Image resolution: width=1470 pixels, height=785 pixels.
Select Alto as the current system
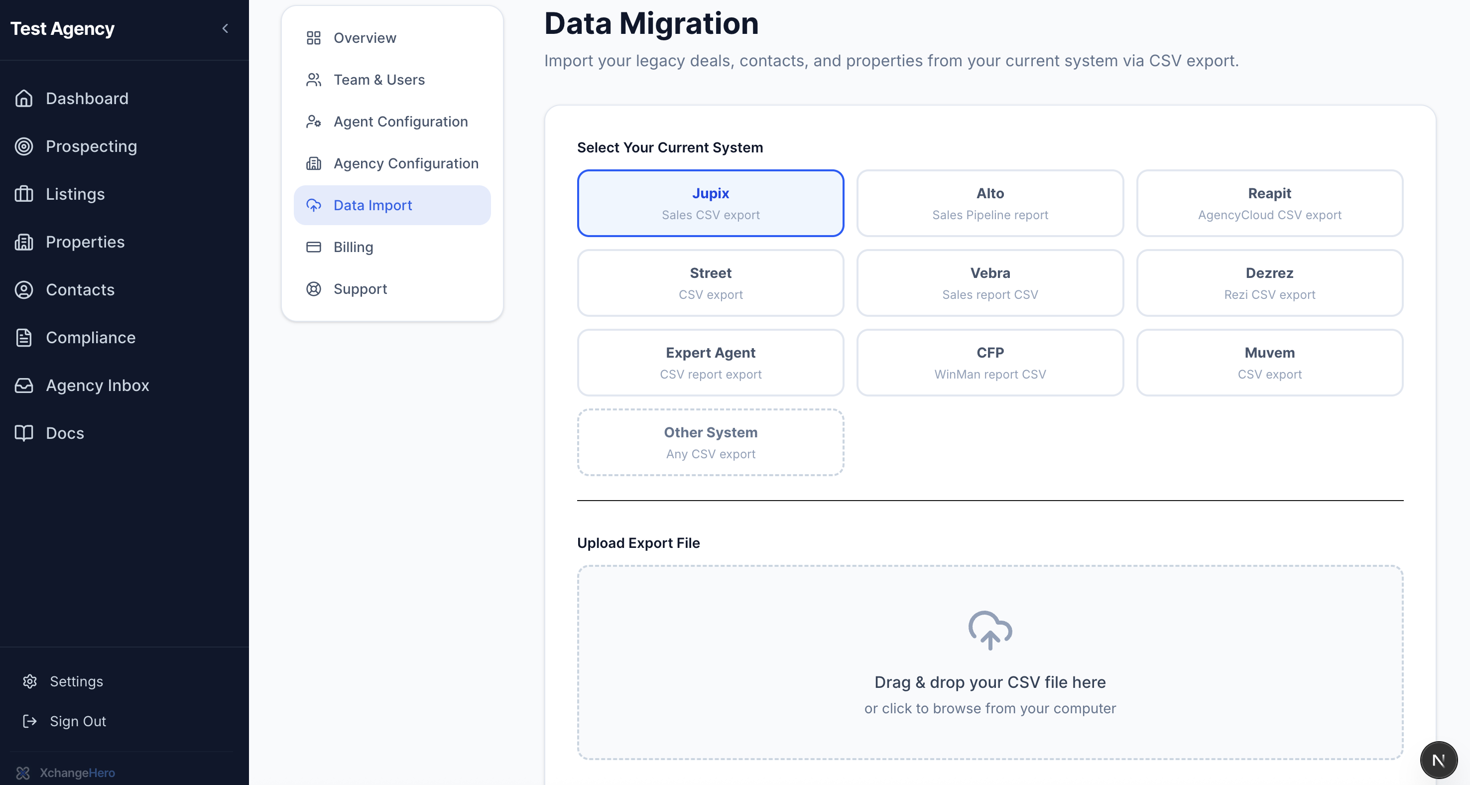point(989,203)
